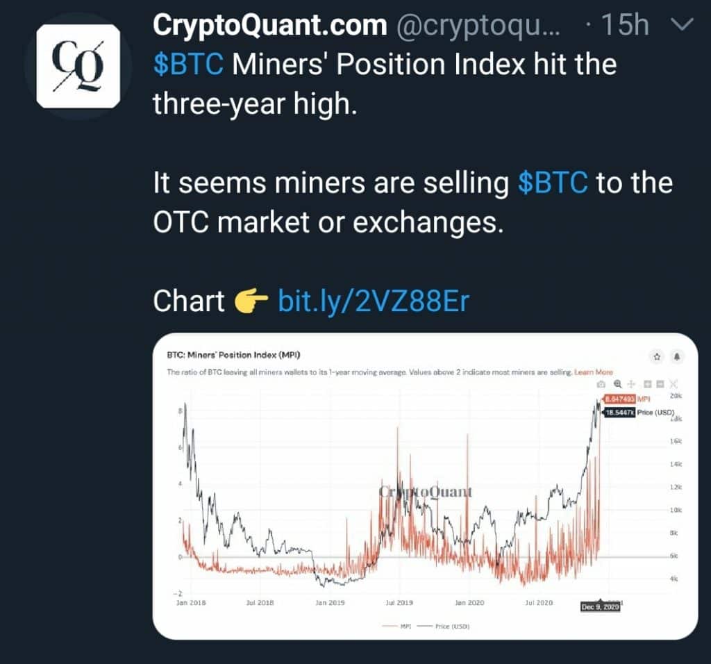Favorite the chart with the star icon
The width and height of the screenshot is (711, 664).
point(657,357)
